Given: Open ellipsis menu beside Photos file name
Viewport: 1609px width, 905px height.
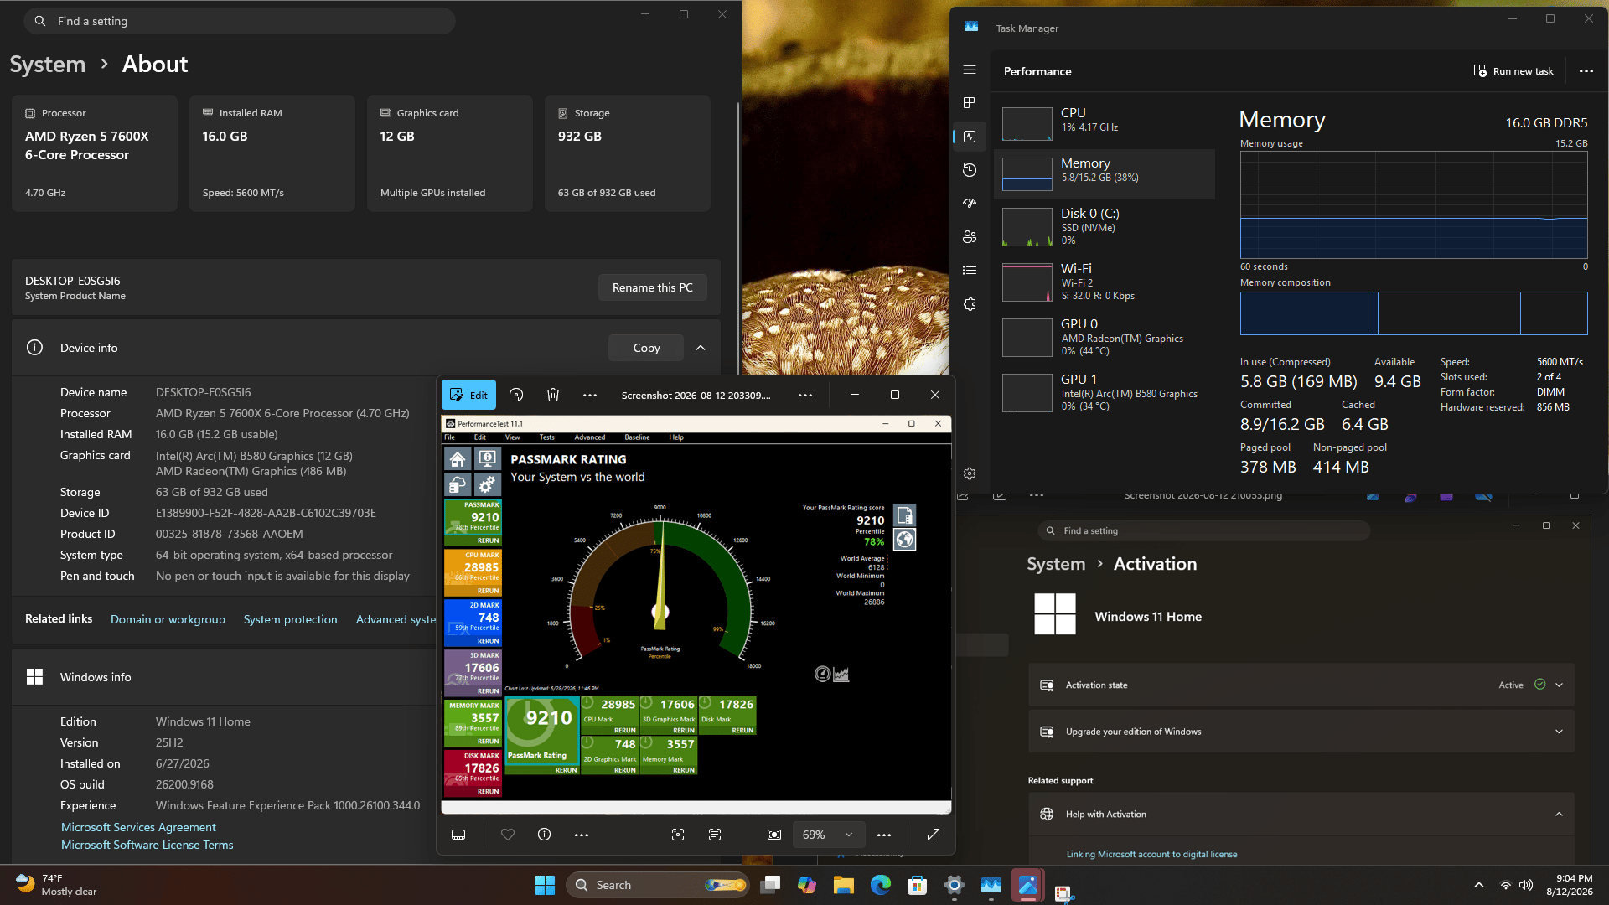Looking at the screenshot, I should 805,395.
